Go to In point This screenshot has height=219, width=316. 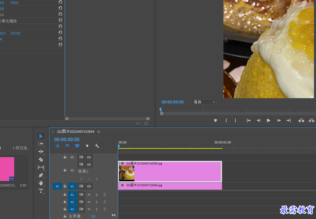point(248,120)
